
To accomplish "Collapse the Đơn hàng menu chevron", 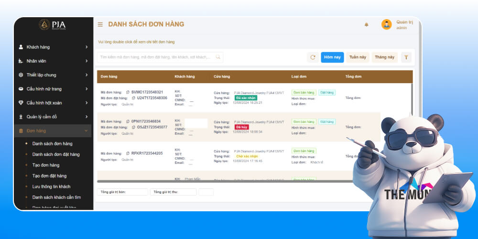I will (86, 131).
